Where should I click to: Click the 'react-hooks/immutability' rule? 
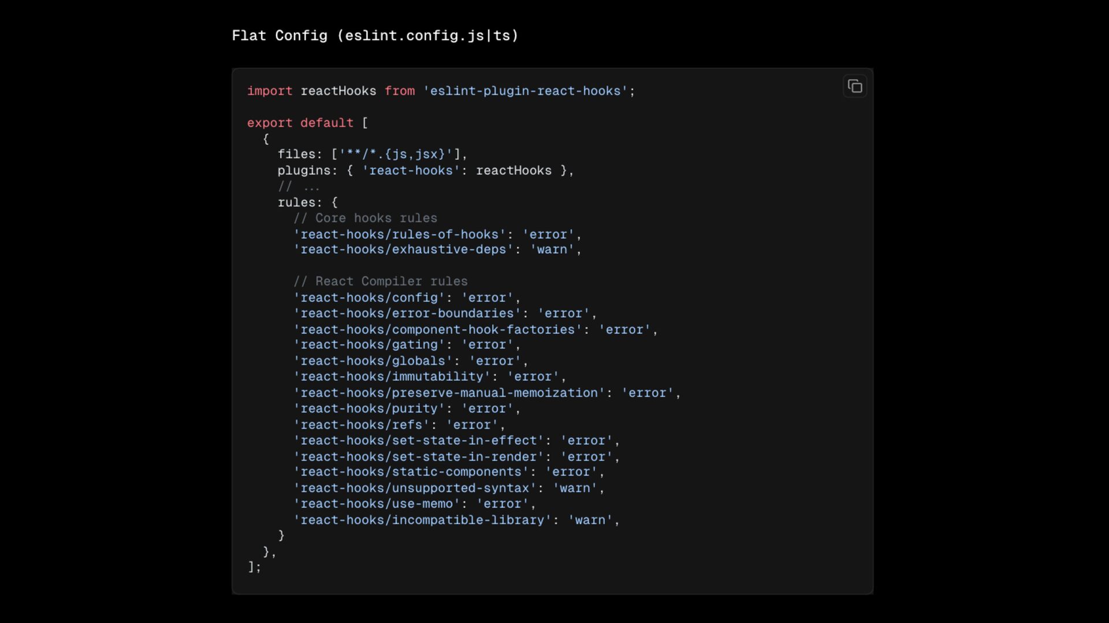pyautogui.click(x=430, y=377)
